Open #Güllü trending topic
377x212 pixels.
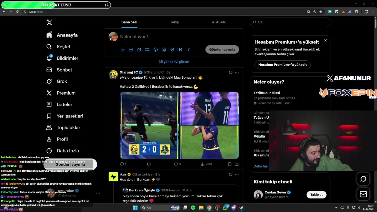tap(259, 136)
